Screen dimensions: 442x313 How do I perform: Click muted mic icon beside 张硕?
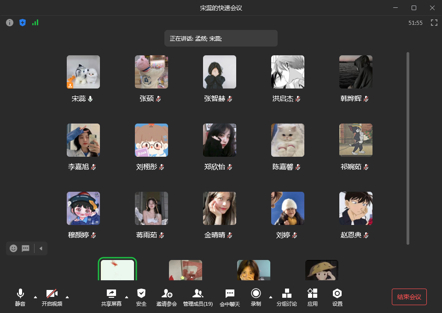[x=158, y=99]
